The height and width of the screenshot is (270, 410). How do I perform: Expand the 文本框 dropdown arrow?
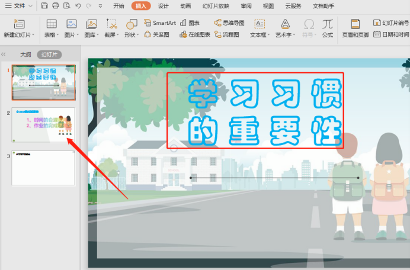[x=268, y=35]
